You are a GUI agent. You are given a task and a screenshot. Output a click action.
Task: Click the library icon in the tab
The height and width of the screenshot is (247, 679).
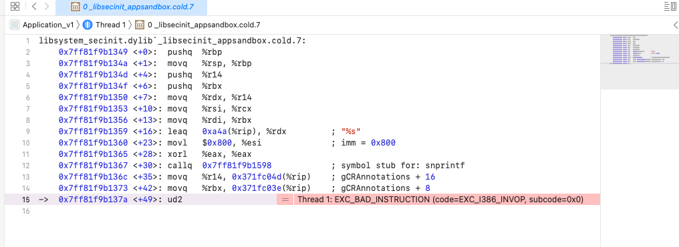click(75, 7)
